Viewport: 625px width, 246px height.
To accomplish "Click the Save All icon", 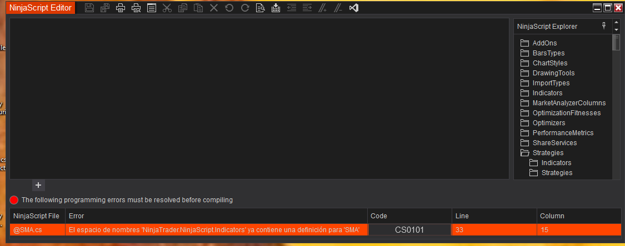I will [105, 8].
